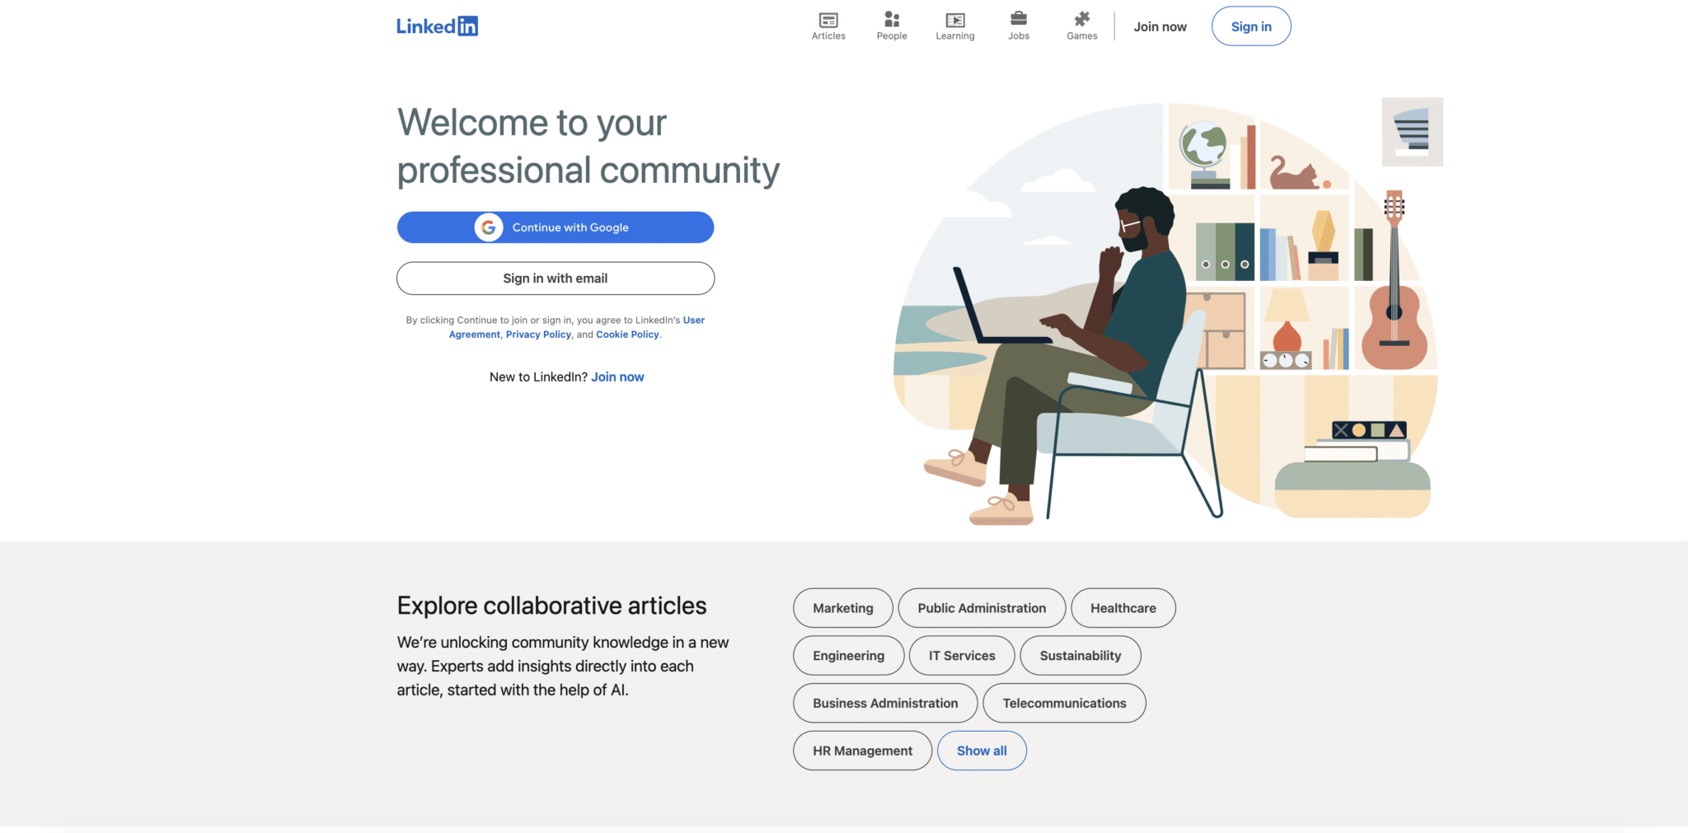Select the Telecommunications topic
Viewport: 1688px width, 833px height.
1064,703
